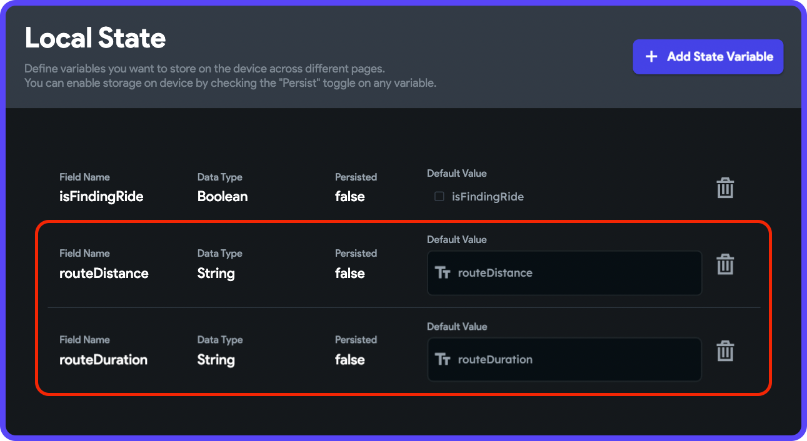Click the text type icon in routeDistance default value
Viewport: 807px width, 441px height.
click(443, 272)
